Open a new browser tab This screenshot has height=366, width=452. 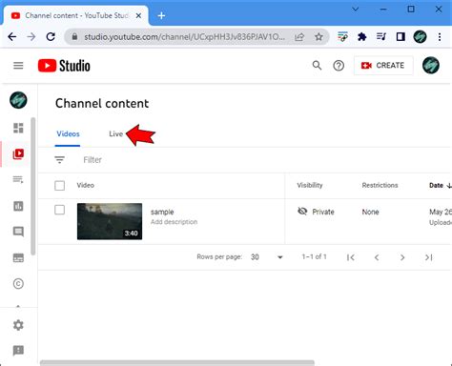(x=161, y=15)
